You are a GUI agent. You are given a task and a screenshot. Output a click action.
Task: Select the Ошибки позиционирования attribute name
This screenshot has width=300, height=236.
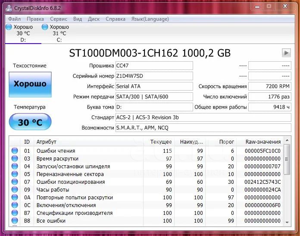coord(71,182)
